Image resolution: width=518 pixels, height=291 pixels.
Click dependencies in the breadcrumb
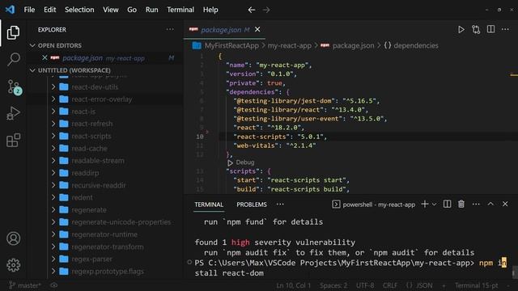click(415, 45)
